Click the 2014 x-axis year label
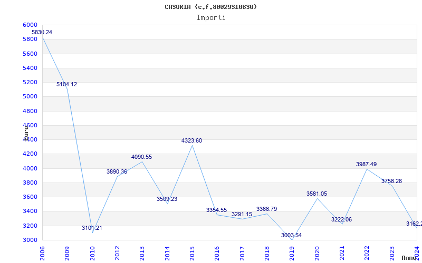Image resolution: width=422 pixels, height=263 pixels. point(167,254)
